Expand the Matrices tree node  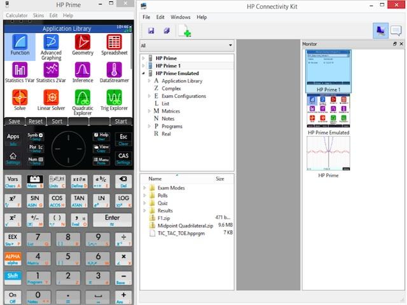[149, 111]
